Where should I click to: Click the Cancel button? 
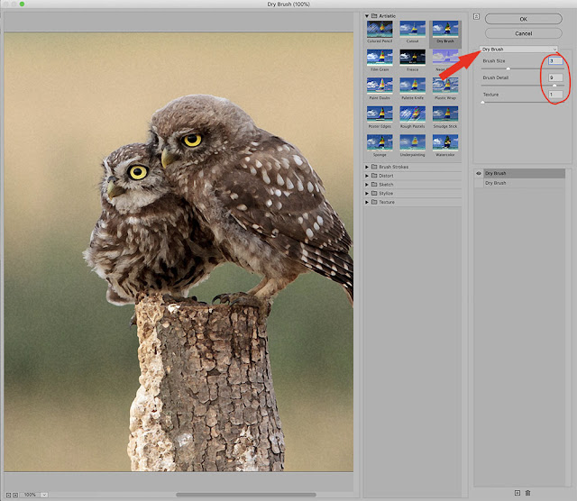(x=523, y=33)
